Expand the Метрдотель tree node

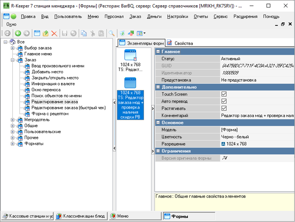tap(12, 120)
